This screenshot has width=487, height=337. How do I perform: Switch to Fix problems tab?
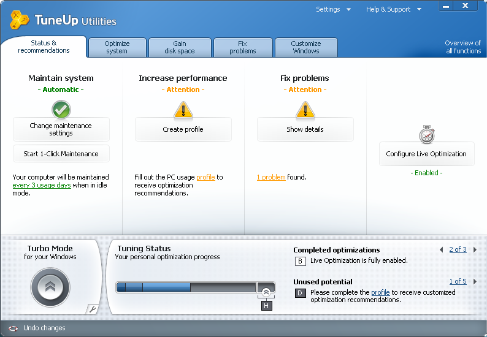tap(243, 47)
